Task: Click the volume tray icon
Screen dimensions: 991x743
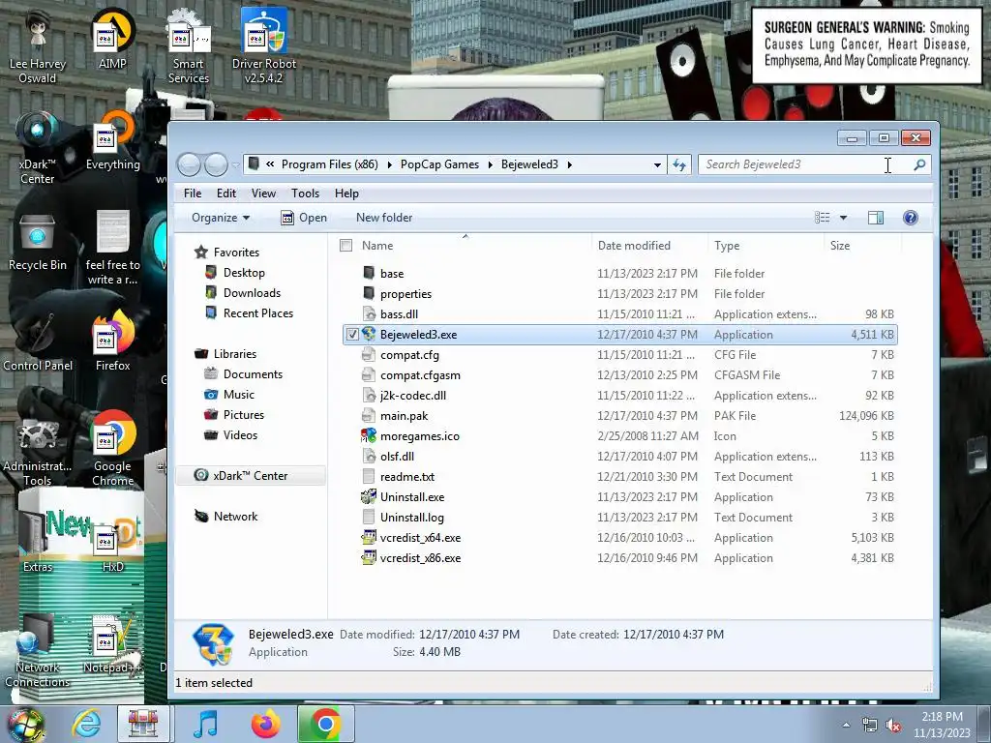Action: (x=893, y=726)
